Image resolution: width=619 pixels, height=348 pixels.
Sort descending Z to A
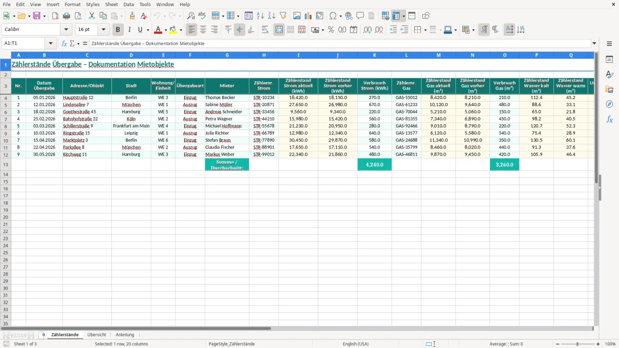(x=271, y=15)
